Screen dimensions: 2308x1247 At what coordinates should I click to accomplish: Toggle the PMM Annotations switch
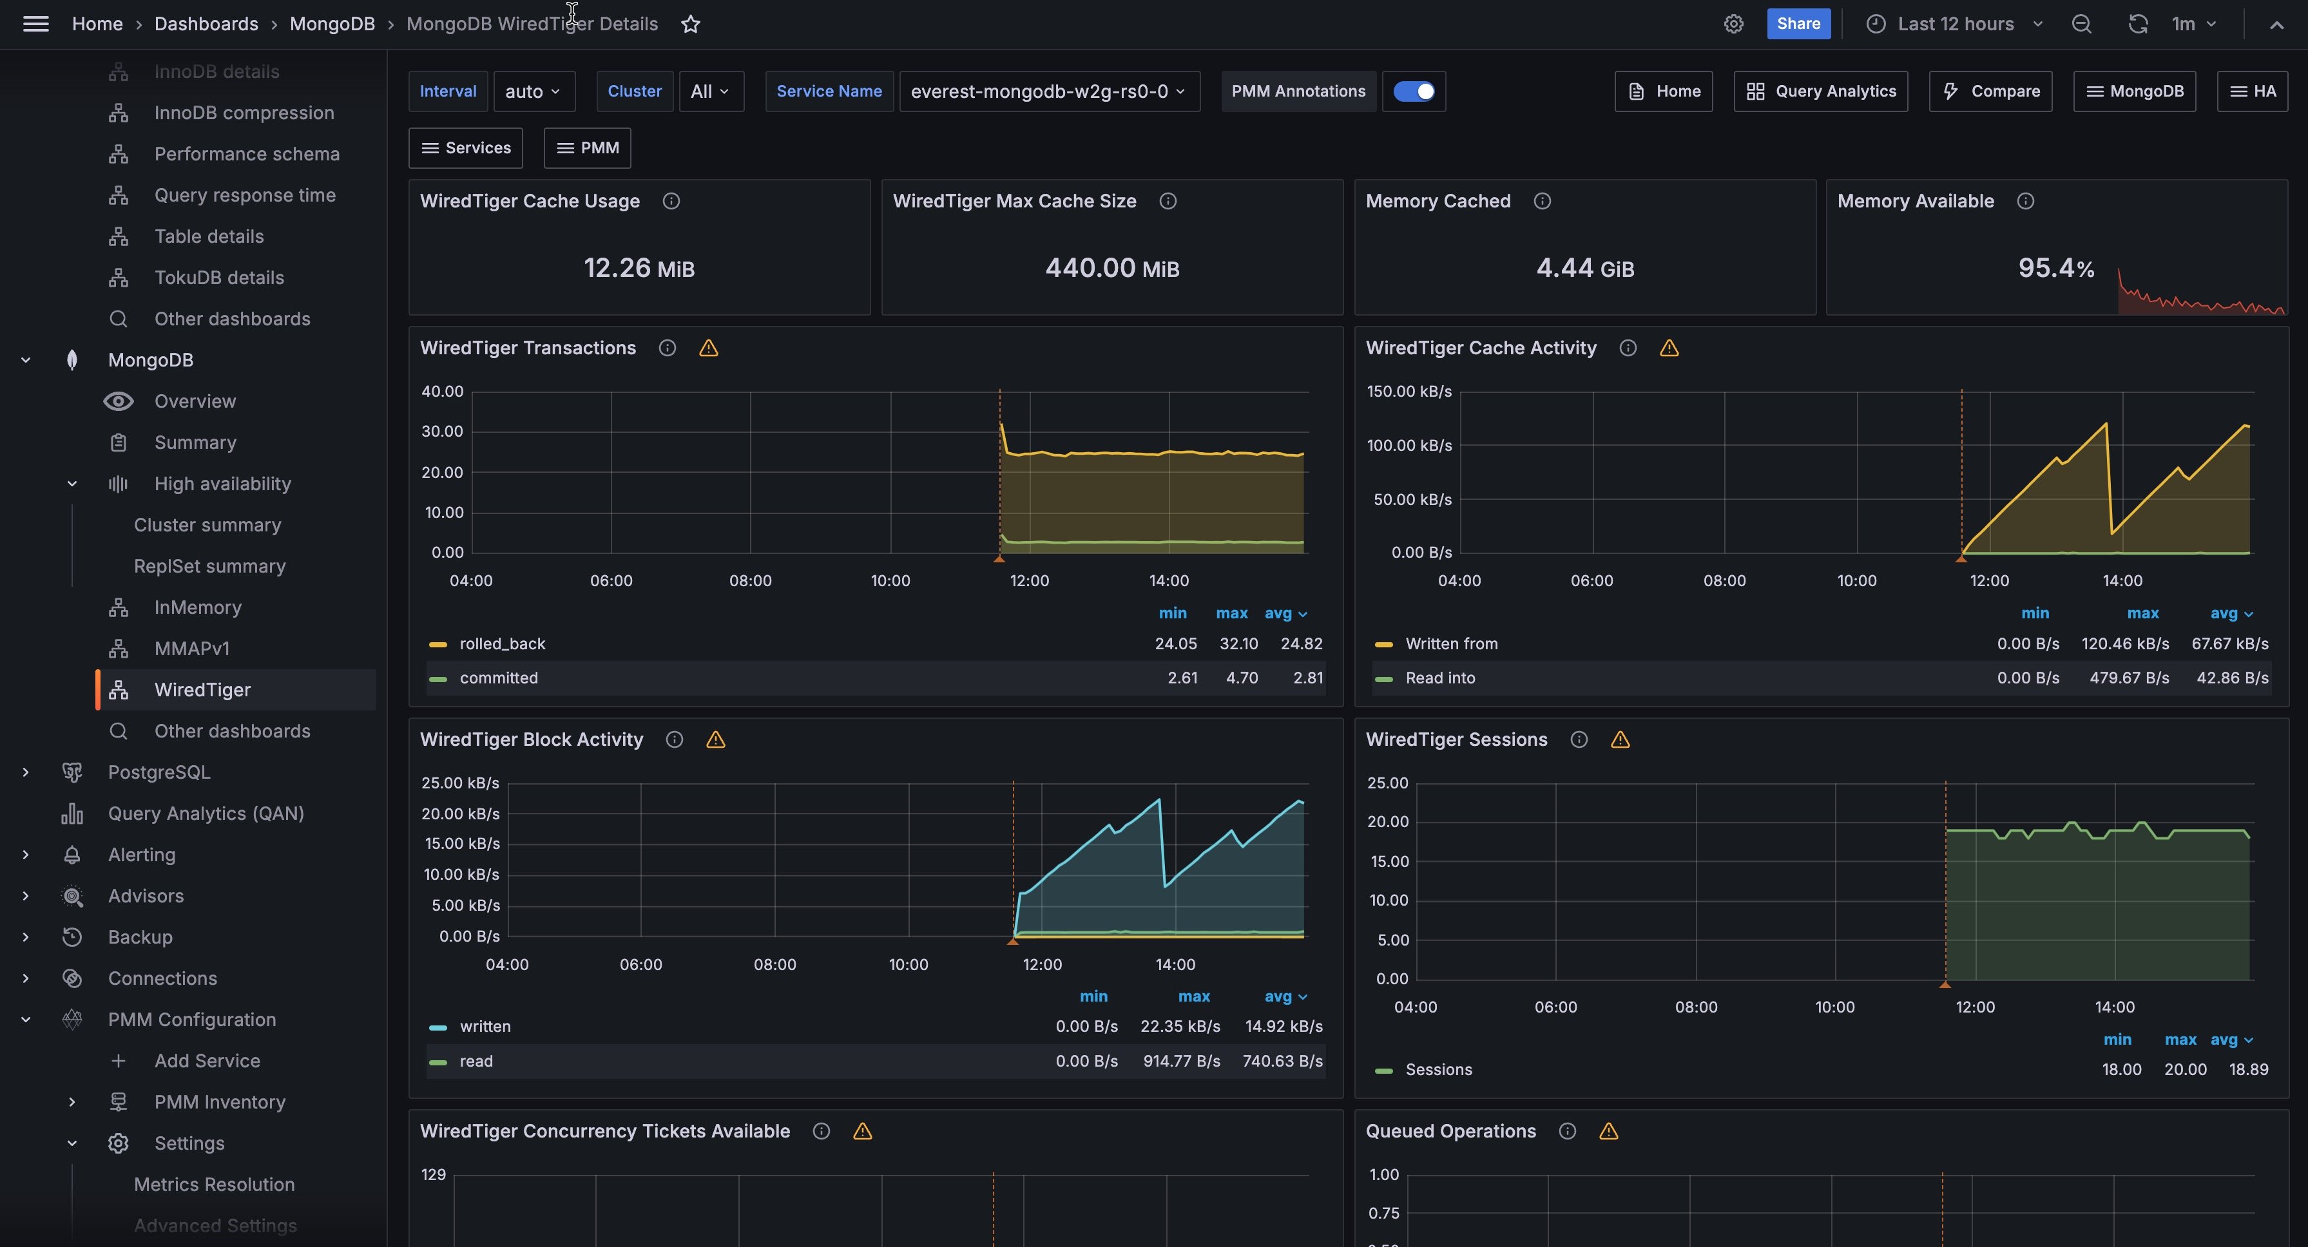pyautogui.click(x=1413, y=91)
